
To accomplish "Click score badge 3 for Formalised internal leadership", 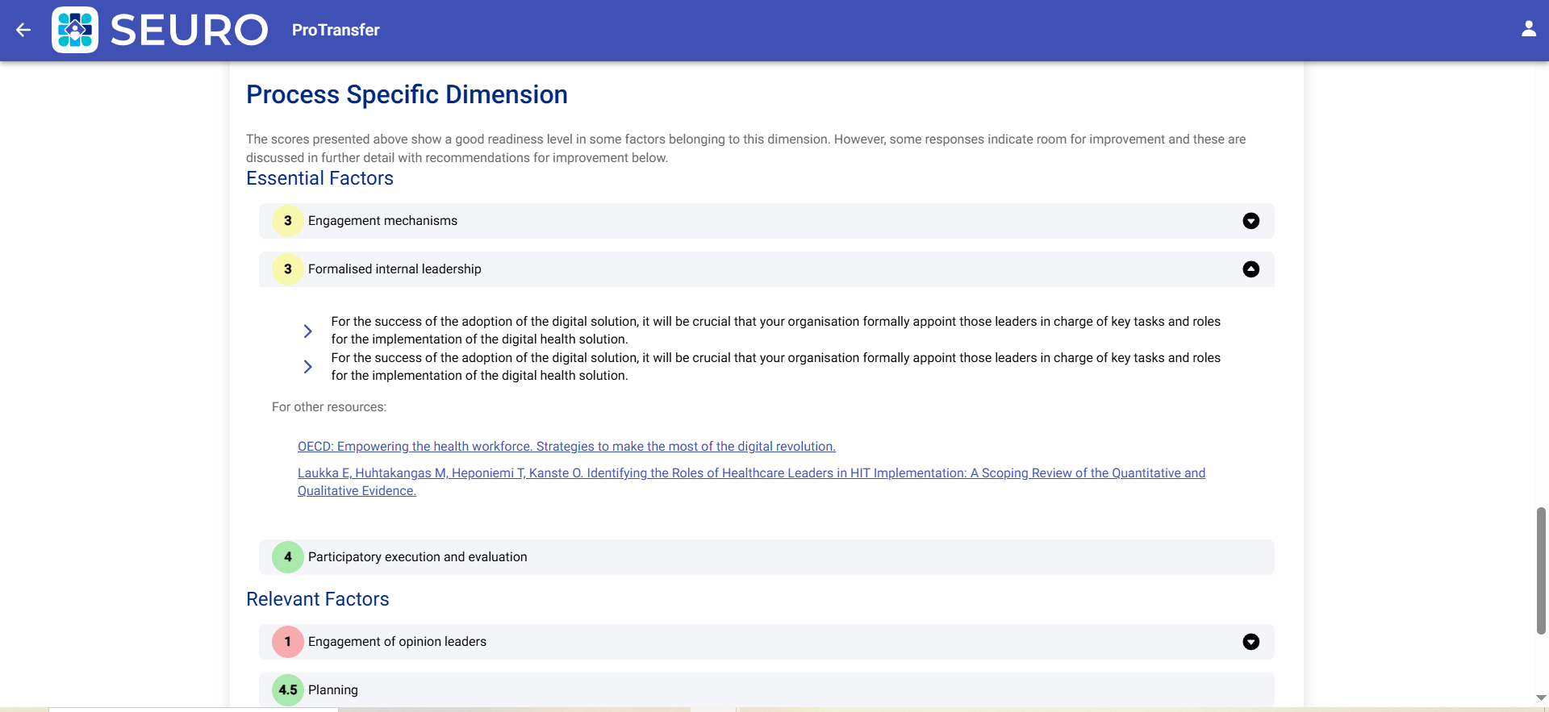I will tap(288, 269).
